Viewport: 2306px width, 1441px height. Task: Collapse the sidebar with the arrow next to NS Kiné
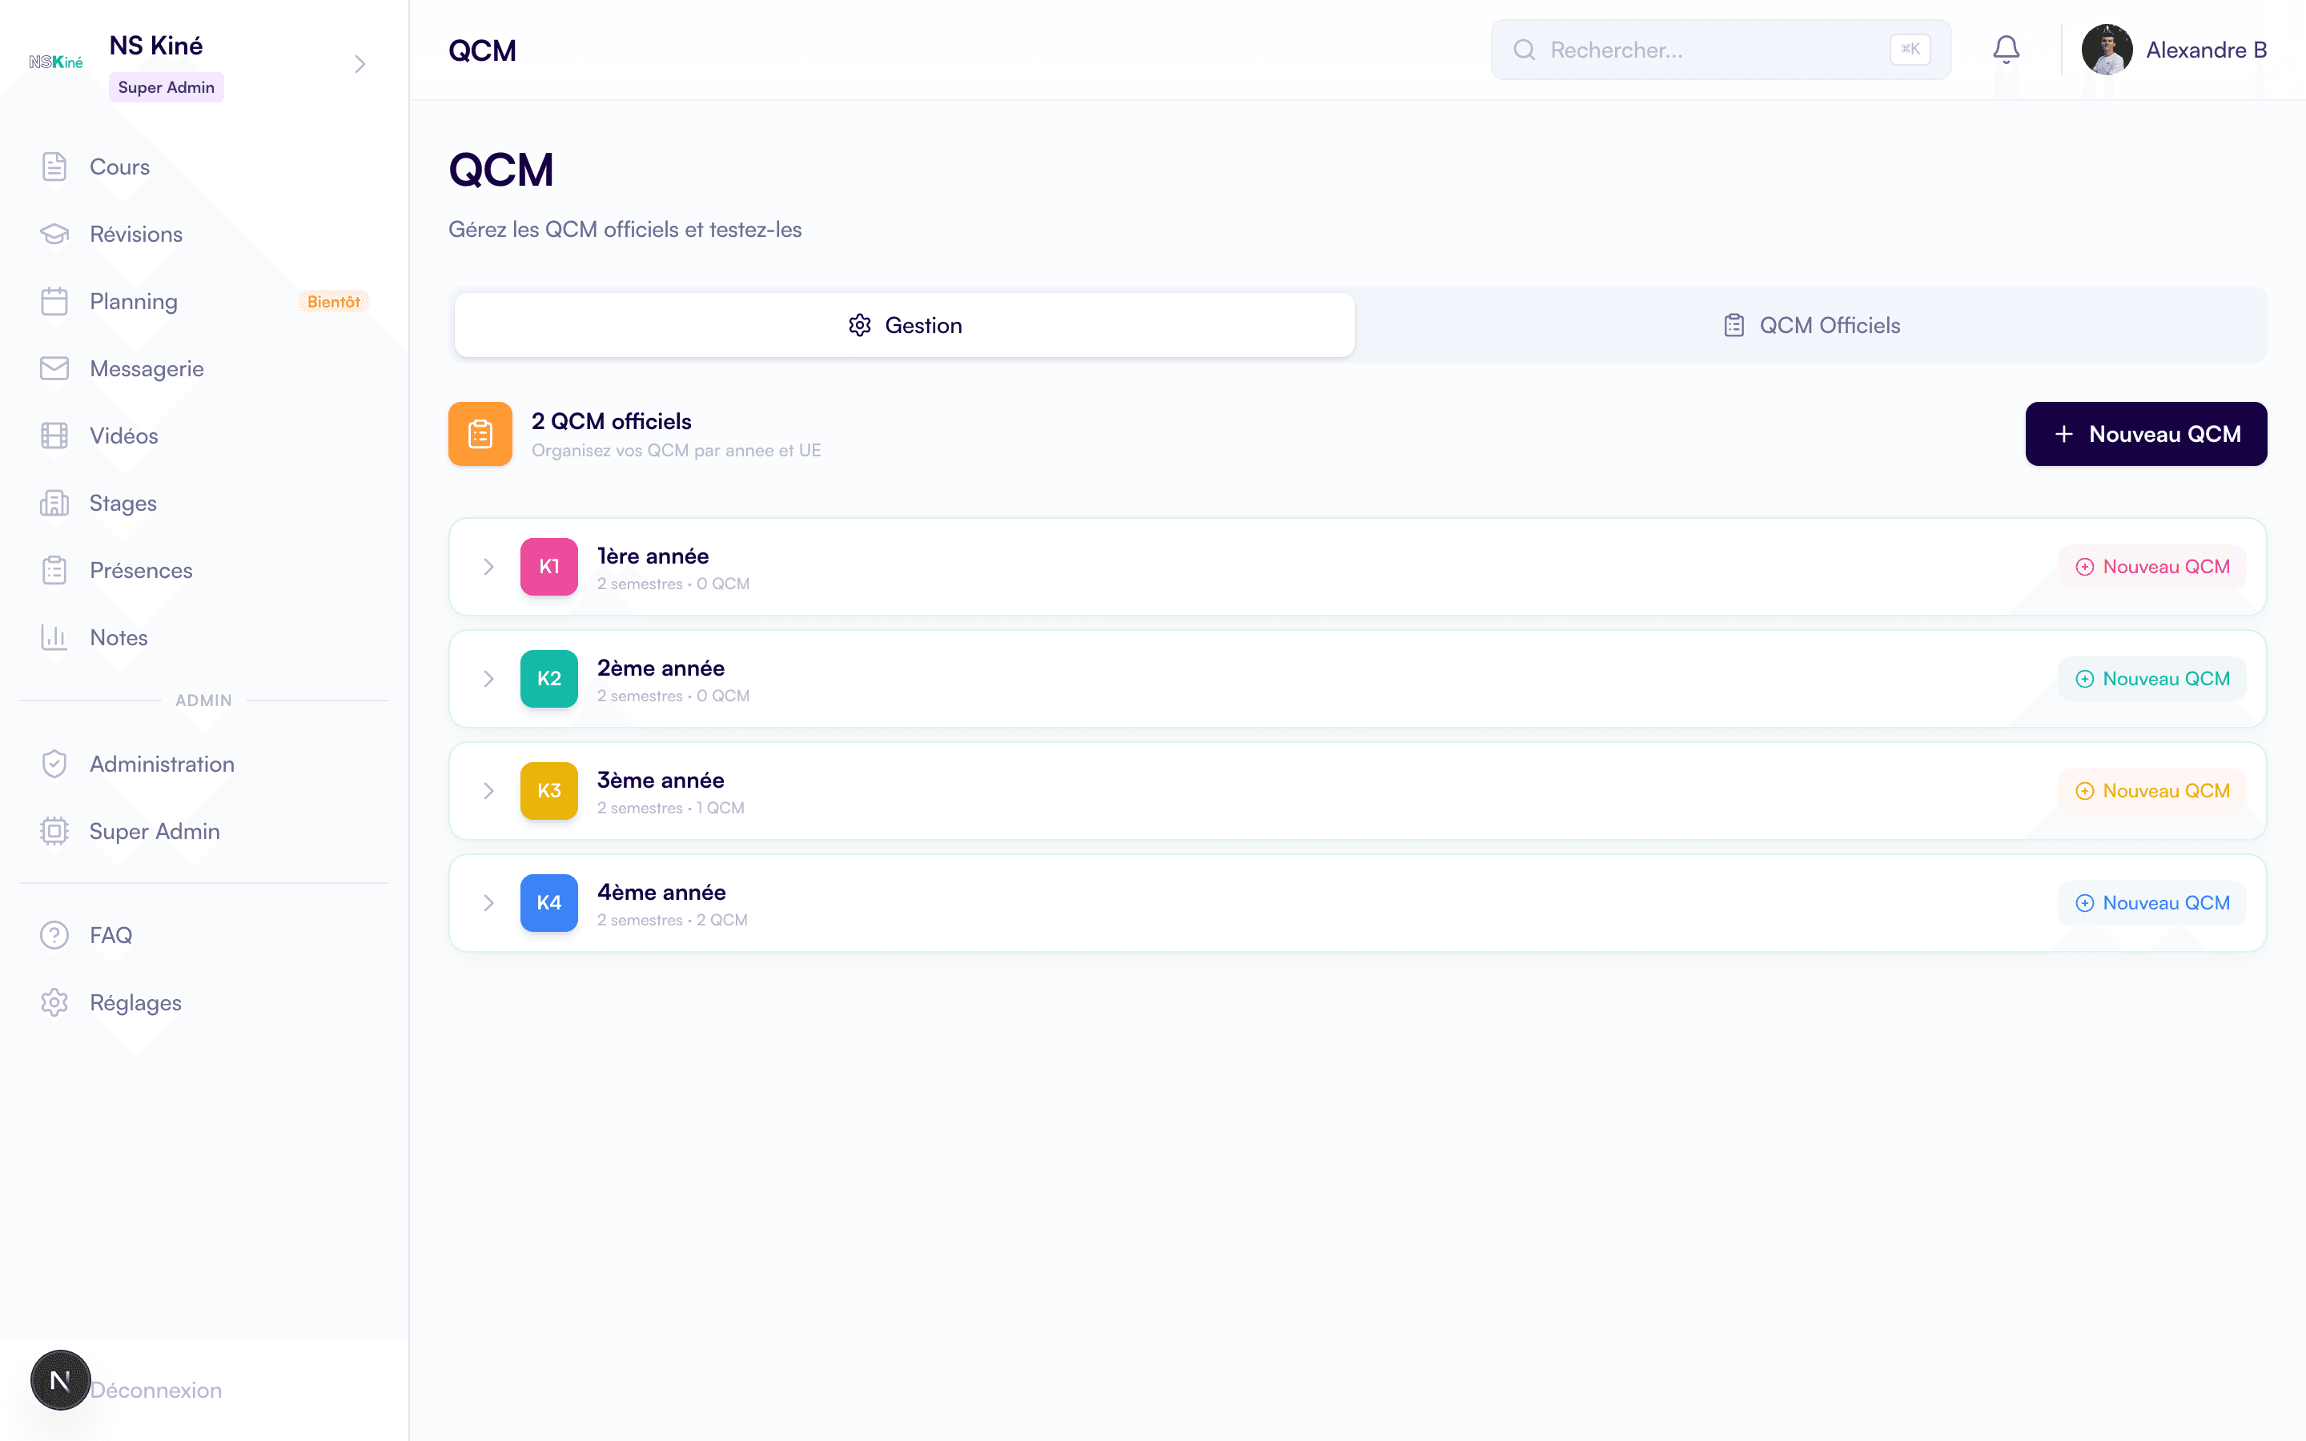point(360,63)
